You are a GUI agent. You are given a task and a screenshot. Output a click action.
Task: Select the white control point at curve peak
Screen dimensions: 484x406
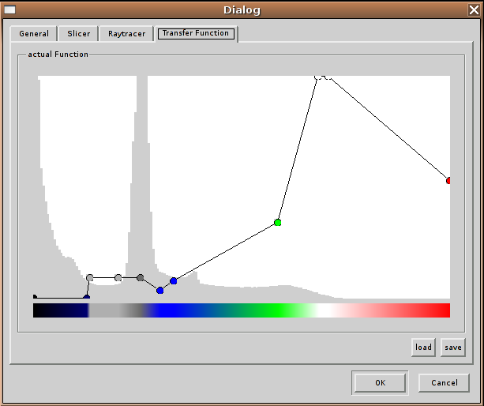point(318,77)
